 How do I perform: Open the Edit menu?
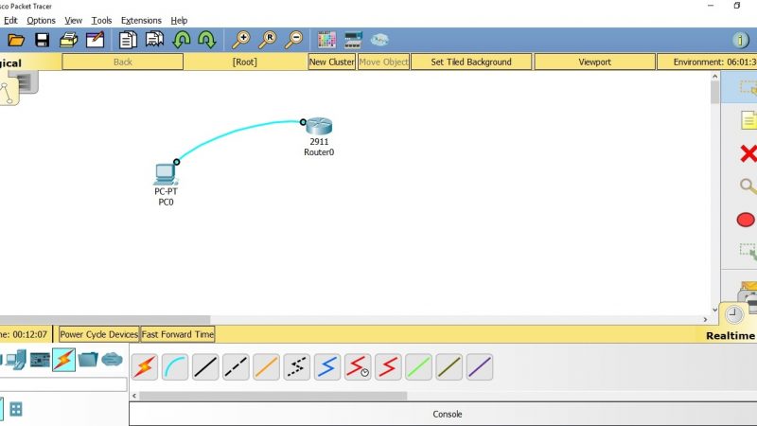coord(10,20)
